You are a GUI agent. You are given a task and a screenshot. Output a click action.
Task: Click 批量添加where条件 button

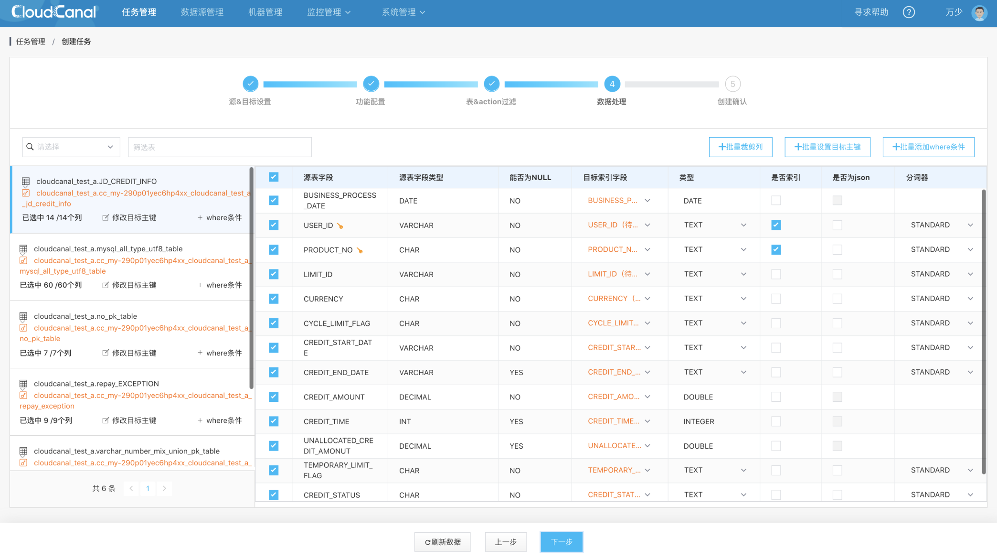pos(928,147)
